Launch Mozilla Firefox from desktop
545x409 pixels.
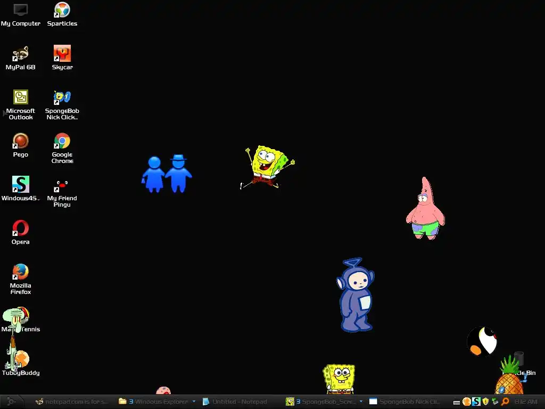[21, 279]
